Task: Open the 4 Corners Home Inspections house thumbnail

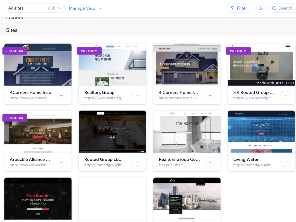Action: pos(187,65)
